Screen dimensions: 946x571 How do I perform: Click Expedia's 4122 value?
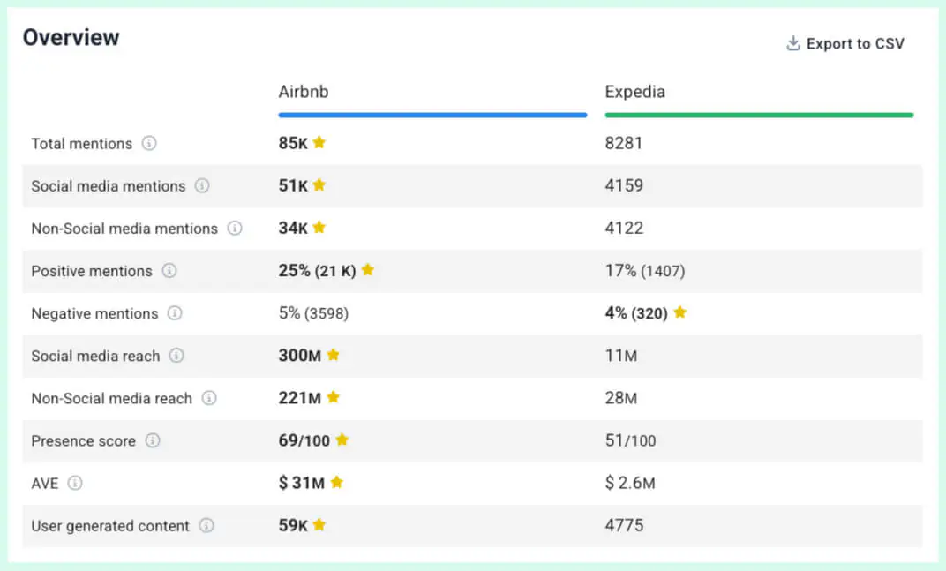pyautogui.click(x=624, y=229)
